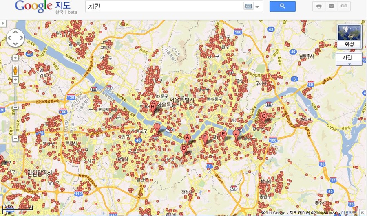The width and height of the screenshot is (367, 216).
Task: Expand the dropdown arrow under 사진
Action: pos(349,64)
